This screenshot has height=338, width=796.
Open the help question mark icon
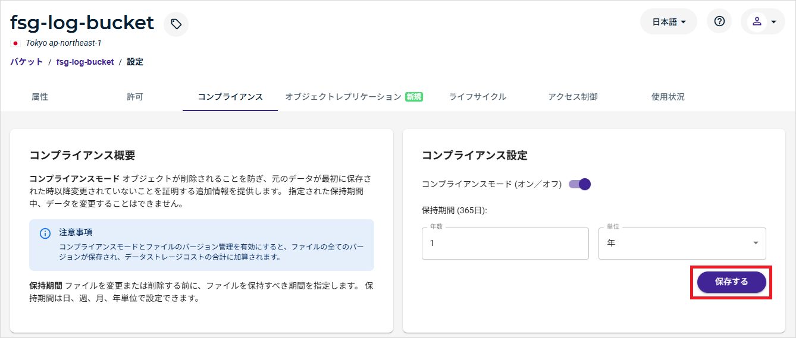[719, 21]
